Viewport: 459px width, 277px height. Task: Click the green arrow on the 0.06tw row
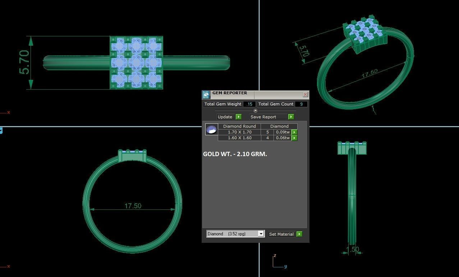(x=294, y=138)
